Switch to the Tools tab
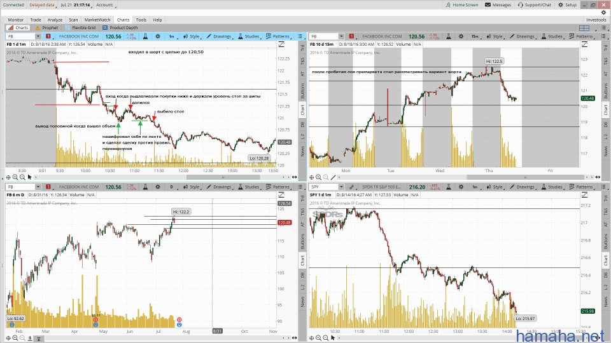Screen dimensions: 611x343 click(141, 20)
